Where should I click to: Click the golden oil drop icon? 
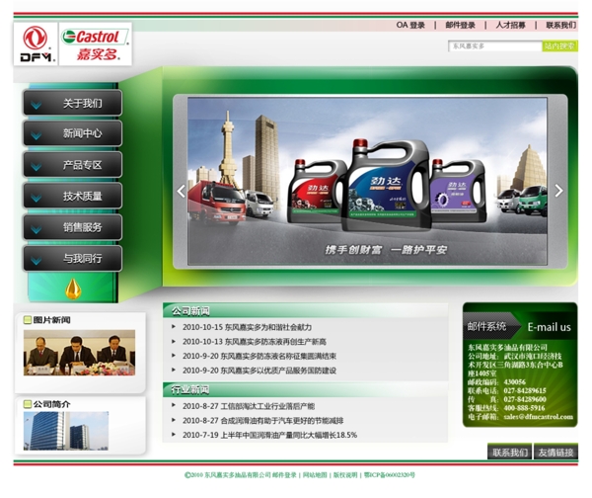pos(73,289)
